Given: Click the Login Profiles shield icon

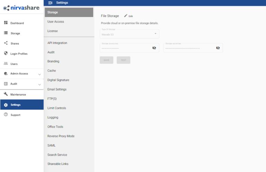Looking at the screenshot, I should pos(6,54).
